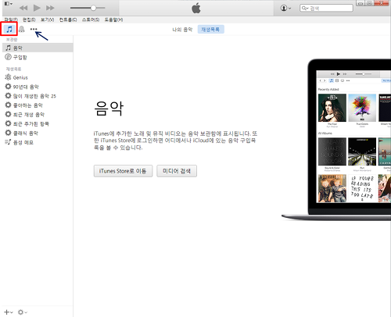Open the window menu dropdown at top-left
391x317 pixels.
point(9,4)
